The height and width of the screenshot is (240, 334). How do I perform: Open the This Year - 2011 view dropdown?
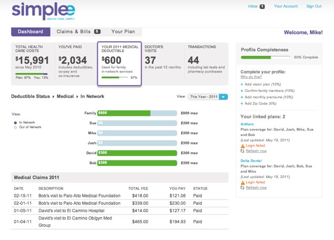[x=209, y=97]
